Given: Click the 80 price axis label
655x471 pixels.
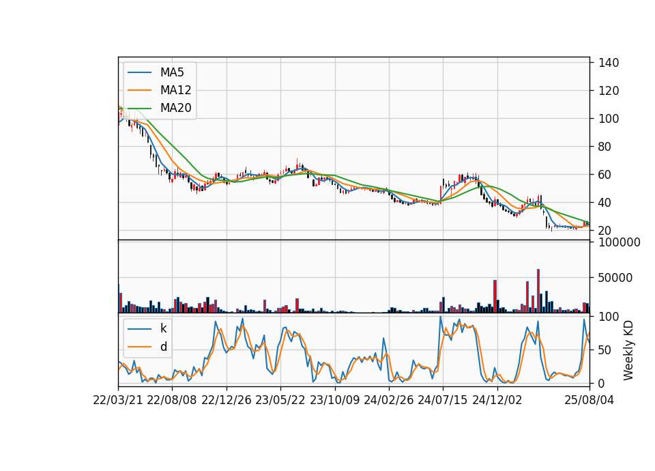Looking at the screenshot, I should tap(605, 147).
